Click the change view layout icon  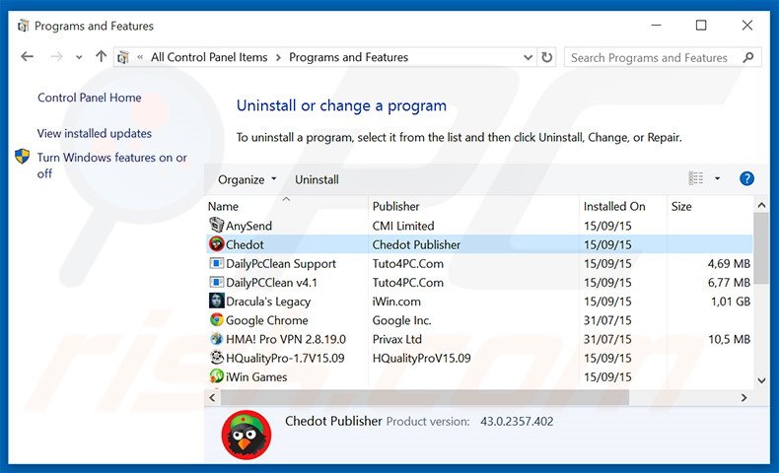click(x=695, y=178)
